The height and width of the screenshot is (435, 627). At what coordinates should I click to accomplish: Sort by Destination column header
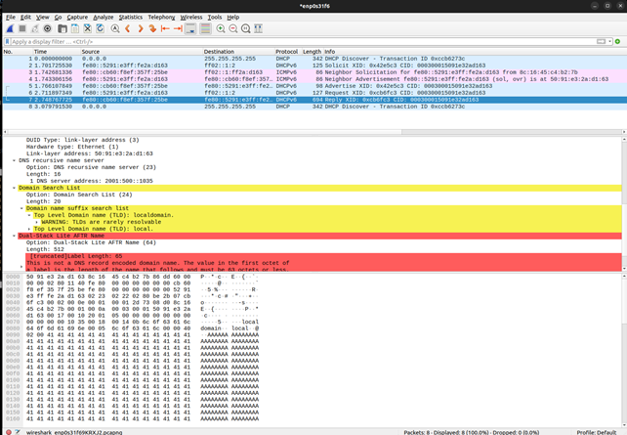(x=238, y=52)
